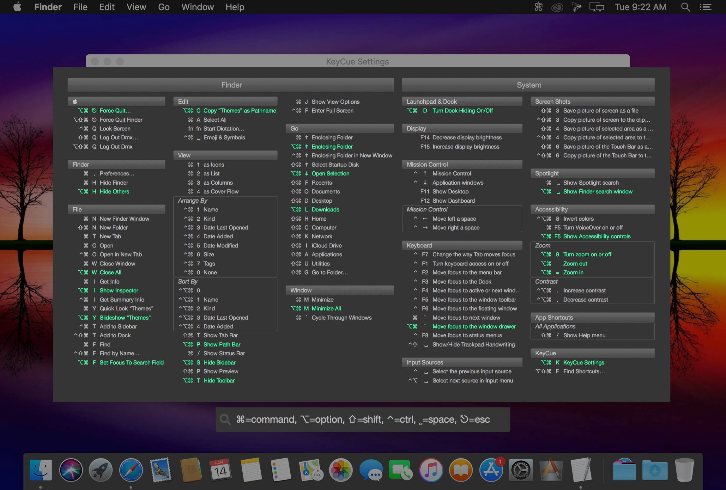Launch Messages from the Dock
Viewport: 726px width, 490px height.
(x=371, y=470)
